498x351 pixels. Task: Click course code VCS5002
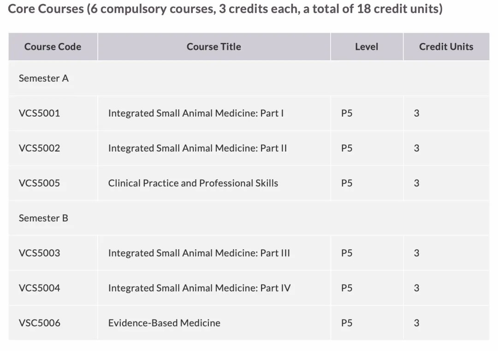pyautogui.click(x=39, y=148)
